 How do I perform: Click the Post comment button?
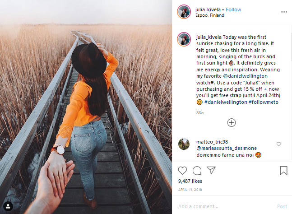[282, 206]
